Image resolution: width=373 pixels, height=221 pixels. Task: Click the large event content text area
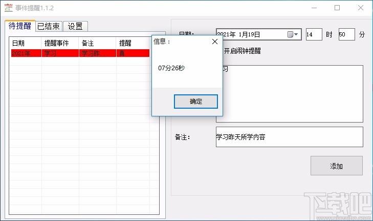(x=290, y=94)
